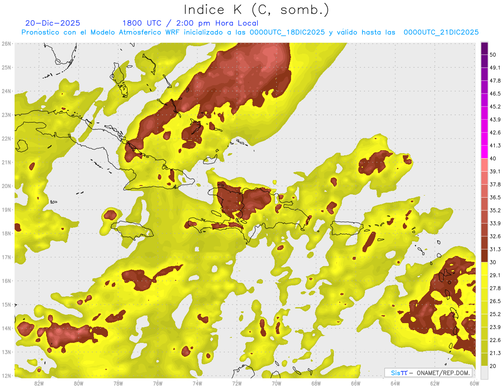Click the latitude label "22N"
The image size is (504, 389).
pyautogui.click(x=6, y=138)
